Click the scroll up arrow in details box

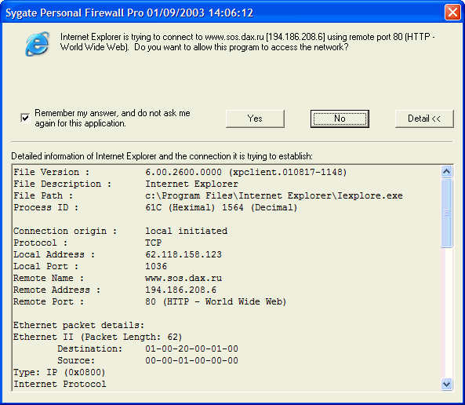tap(447, 171)
